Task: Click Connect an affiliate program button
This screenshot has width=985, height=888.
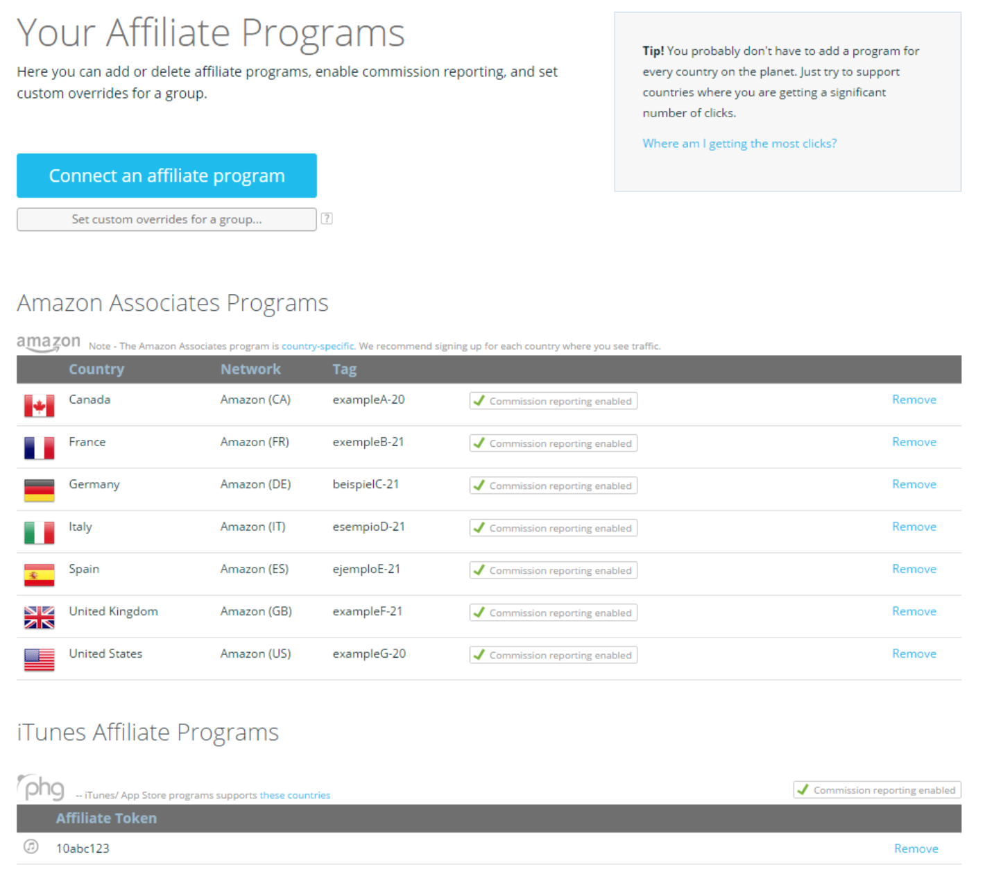Action: coord(166,176)
